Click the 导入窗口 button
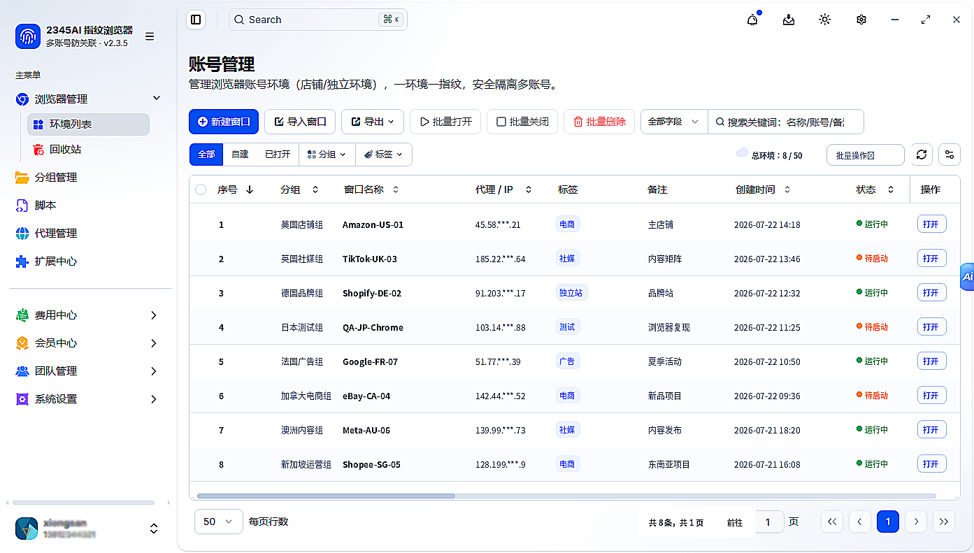The image size is (974, 553). pyautogui.click(x=300, y=122)
